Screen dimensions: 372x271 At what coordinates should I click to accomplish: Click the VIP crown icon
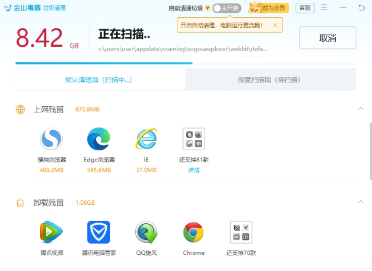pyautogui.click(x=254, y=8)
